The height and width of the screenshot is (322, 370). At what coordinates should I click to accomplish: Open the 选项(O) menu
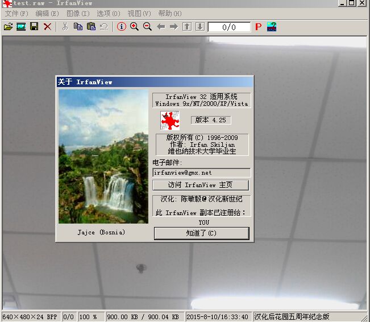tap(109, 14)
